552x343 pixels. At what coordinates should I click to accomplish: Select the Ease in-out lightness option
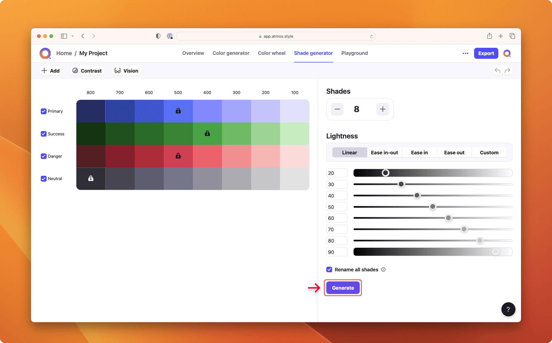click(x=384, y=153)
